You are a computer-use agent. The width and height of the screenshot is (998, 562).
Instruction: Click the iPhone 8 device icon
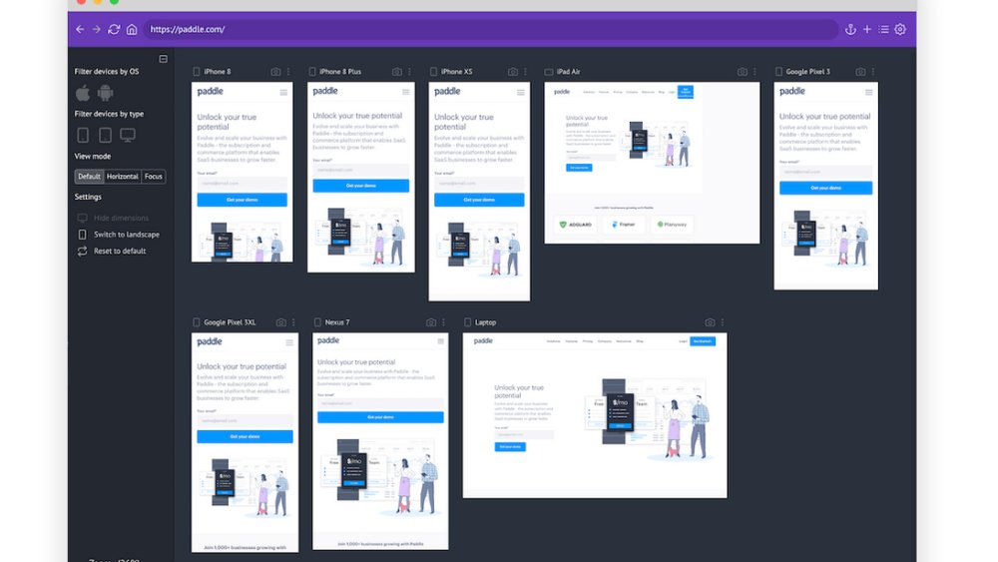point(196,72)
